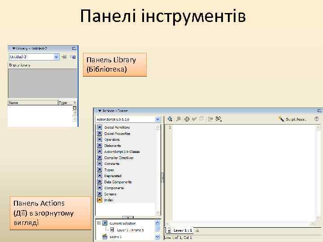Screen dimensions: 323x242
Task: Open the Debug options icon in Actions toolbar
Action: 218,119
